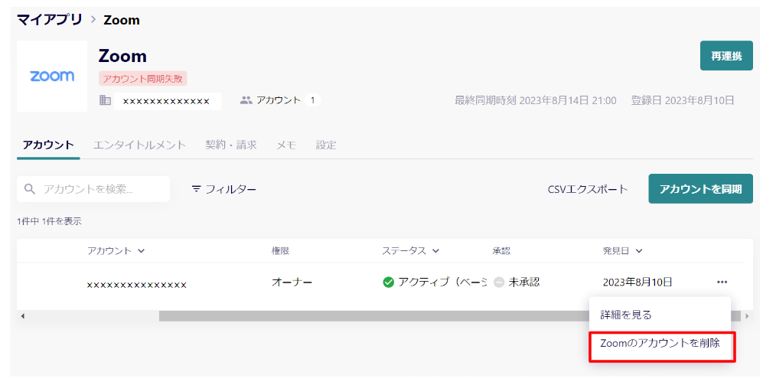Click the 2023年8月10日 discovery date cell

click(637, 282)
